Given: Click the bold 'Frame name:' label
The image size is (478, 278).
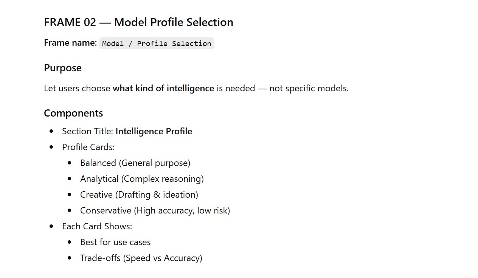Looking at the screenshot, I should [x=70, y=43].
